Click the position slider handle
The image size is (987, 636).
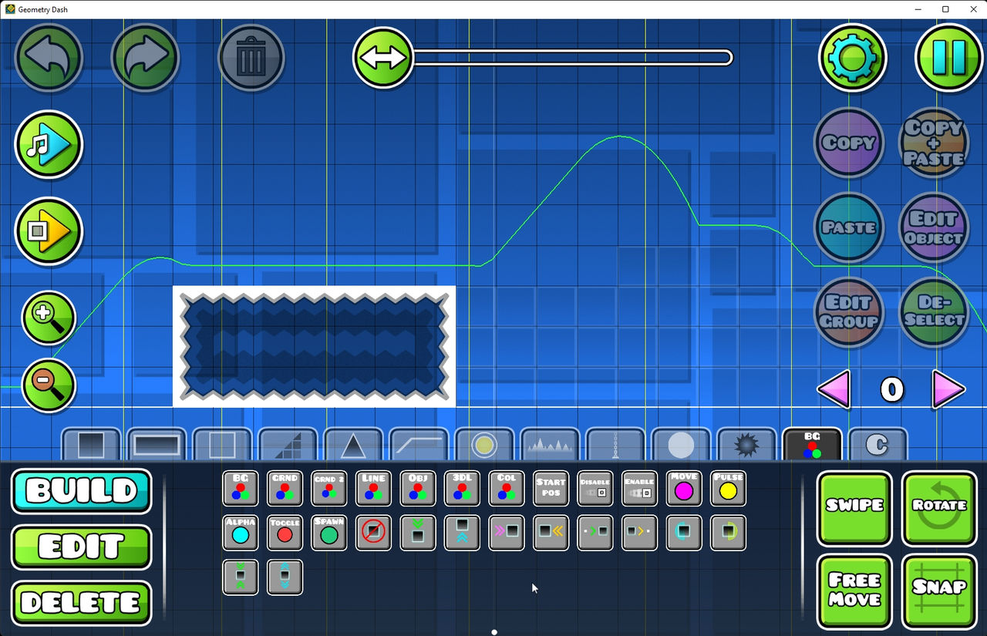pyautogui.click(x=383, y=58)
